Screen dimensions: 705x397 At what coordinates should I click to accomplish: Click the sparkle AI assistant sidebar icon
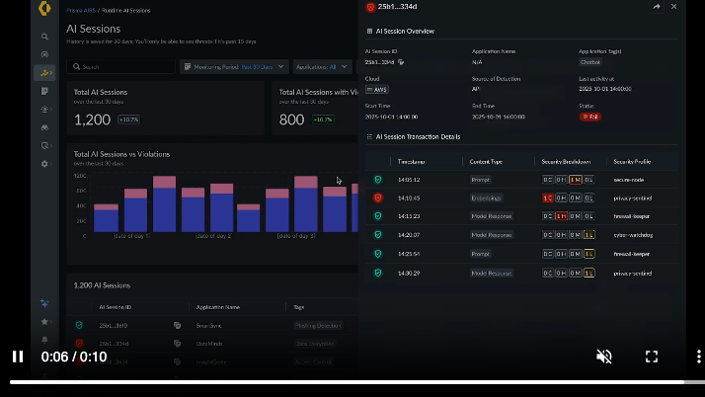click(44, 303)
